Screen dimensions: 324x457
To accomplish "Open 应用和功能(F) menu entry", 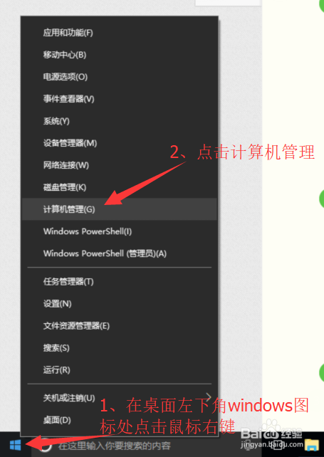I will (120, 33).
